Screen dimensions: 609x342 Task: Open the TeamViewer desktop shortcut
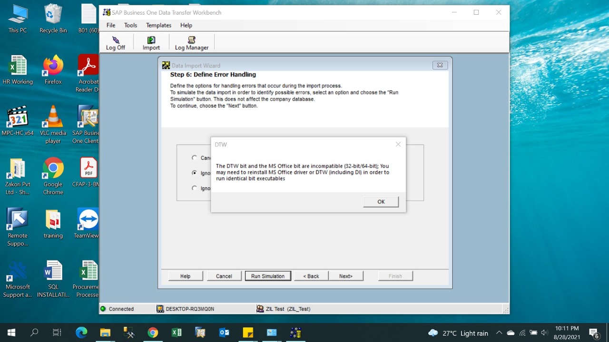click(x=88, y=223)
